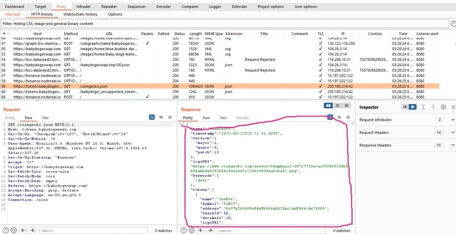
Task: Focus the Request search field
Action: click(x=93, y=230)
